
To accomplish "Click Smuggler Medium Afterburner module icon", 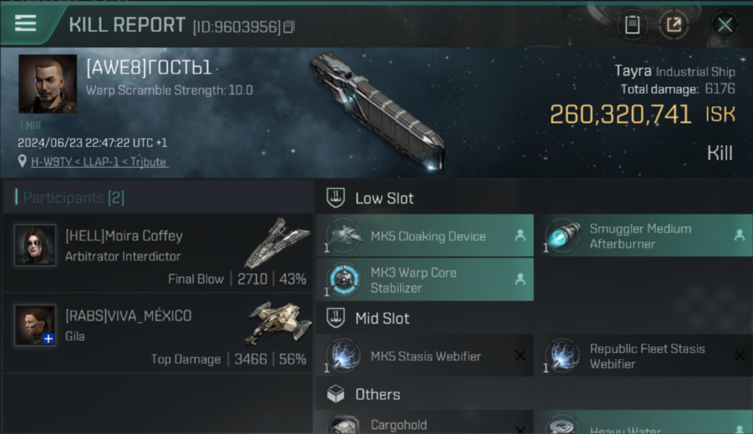I will click(x=563, y=236).
